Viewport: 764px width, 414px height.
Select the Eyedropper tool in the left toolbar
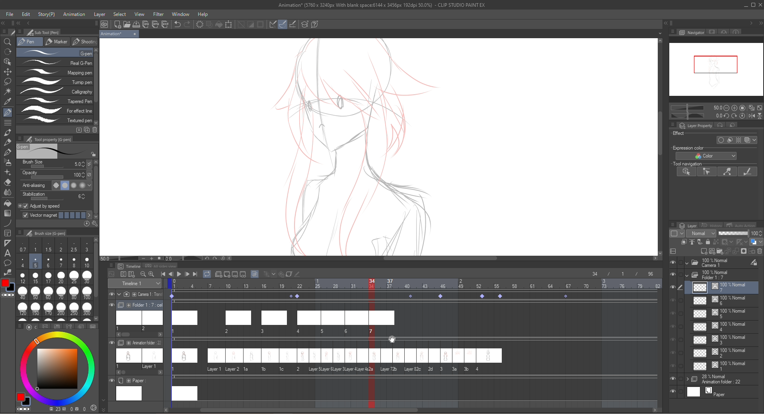click(8, 101)
